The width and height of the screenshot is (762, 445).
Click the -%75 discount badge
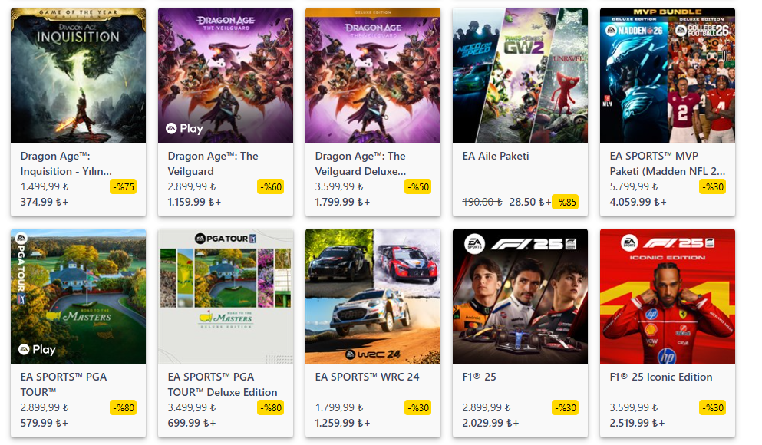123,186
